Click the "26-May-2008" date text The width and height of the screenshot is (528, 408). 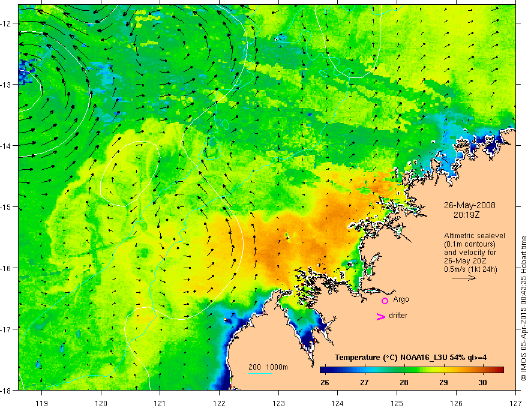[469, 205]
